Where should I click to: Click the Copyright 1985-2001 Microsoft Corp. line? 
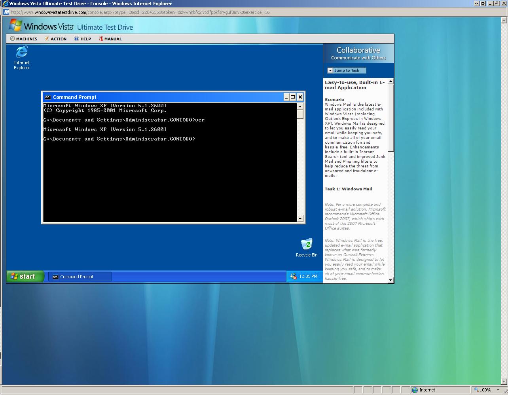click(105, 110)
